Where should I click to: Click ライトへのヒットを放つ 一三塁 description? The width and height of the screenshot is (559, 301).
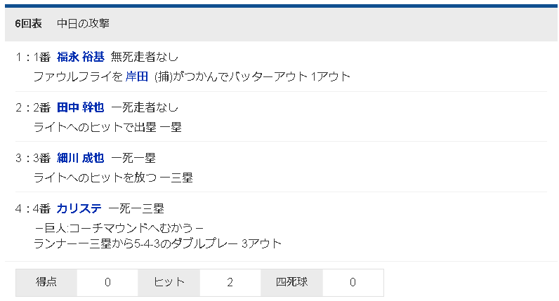pos(112,177)
